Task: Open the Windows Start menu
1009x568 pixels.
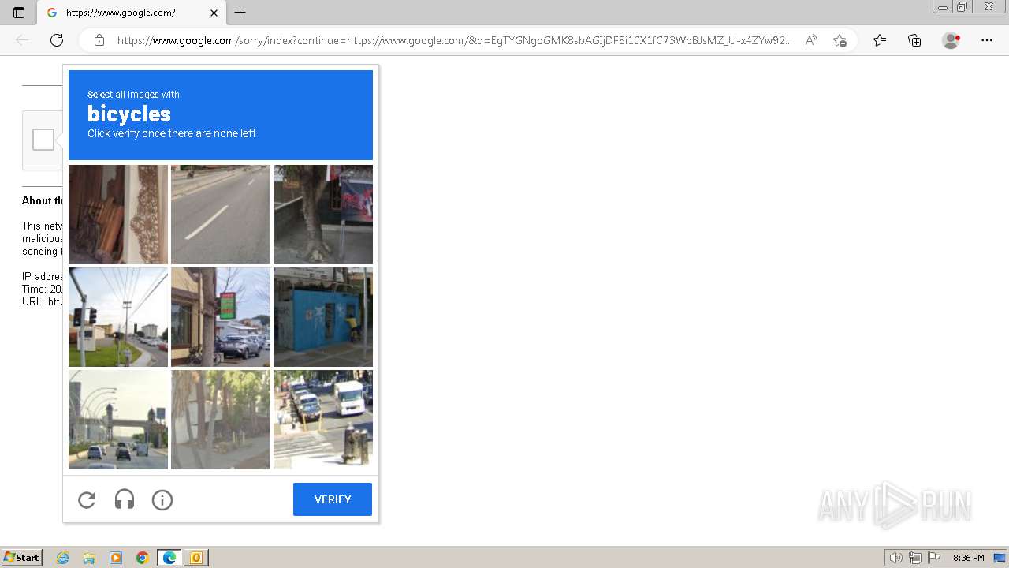Action: pos(22,558)
